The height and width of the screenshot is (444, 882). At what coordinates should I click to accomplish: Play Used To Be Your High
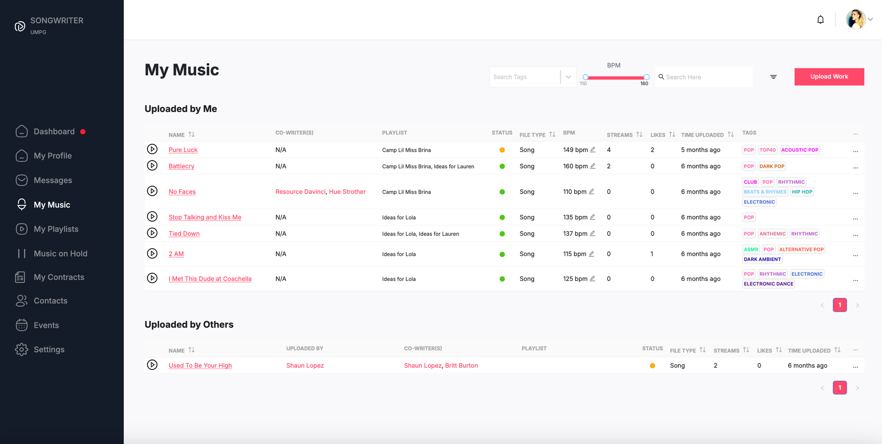pyautogui.click(x=152, y=365)
